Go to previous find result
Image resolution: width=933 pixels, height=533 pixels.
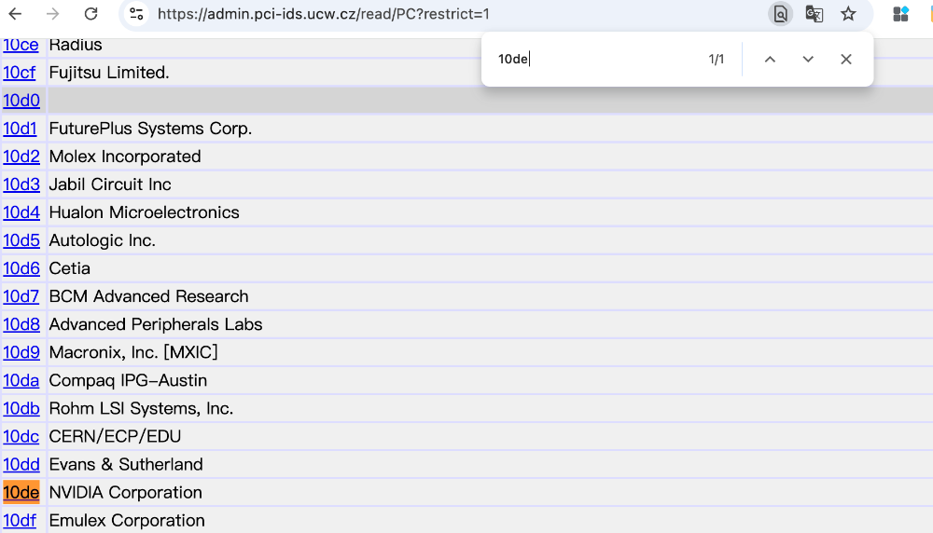[770, 60]
